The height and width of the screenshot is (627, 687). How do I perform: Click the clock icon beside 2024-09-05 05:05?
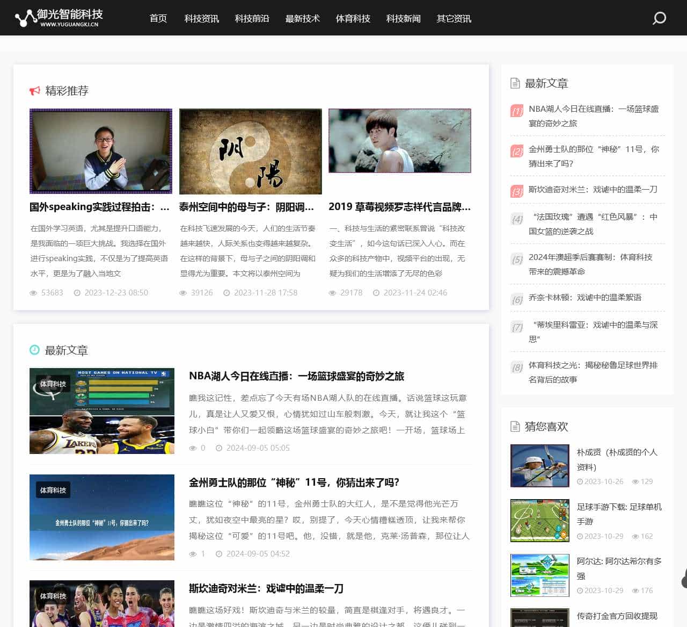click(x=219, y=448)
